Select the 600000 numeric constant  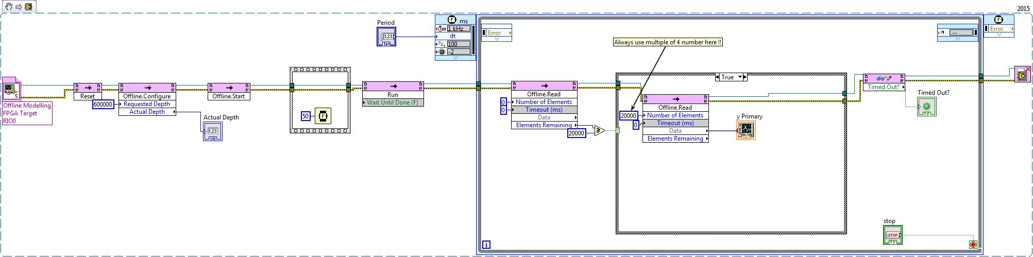pyautogui.click(x=103, y=105)
